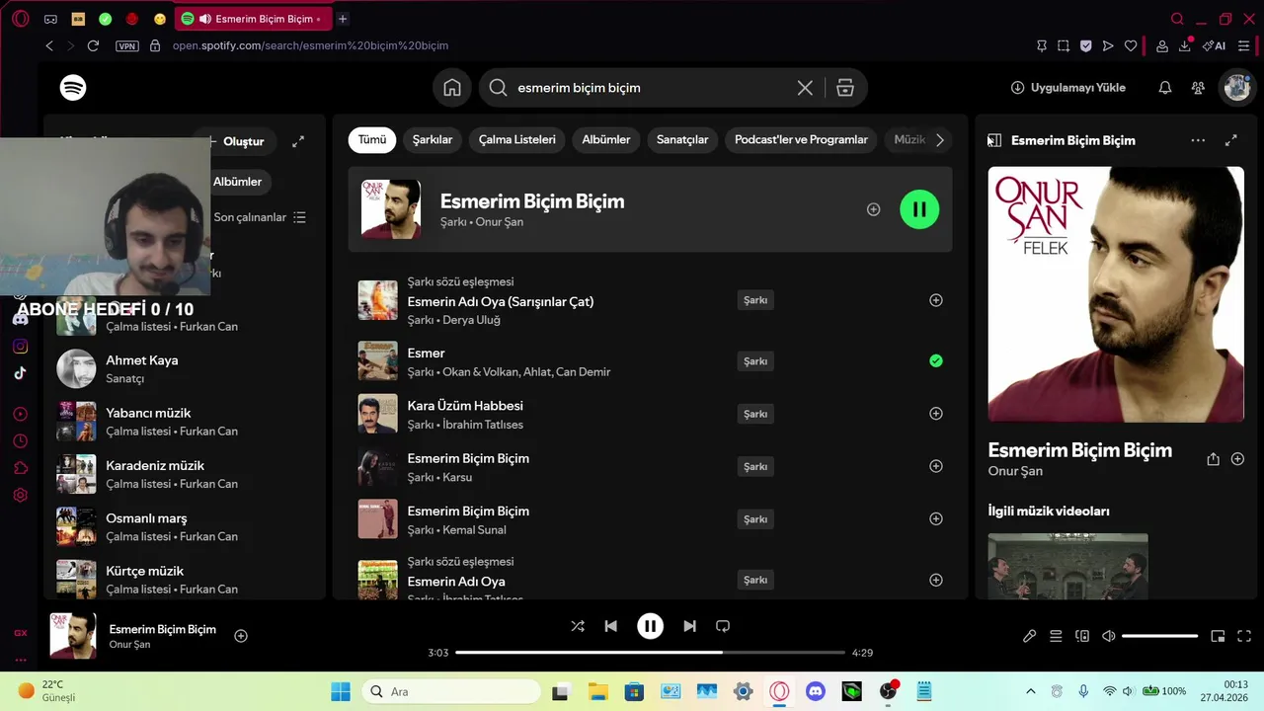Open the Son çalınanlar sort menu

coord(261,217)
